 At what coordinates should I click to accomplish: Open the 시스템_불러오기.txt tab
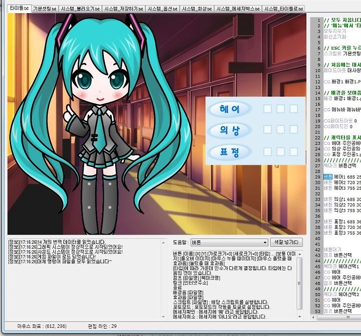tap(80, 9)
